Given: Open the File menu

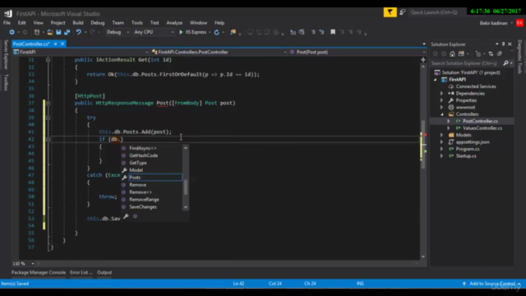Looking at the screenshot, I should [7, 23].
